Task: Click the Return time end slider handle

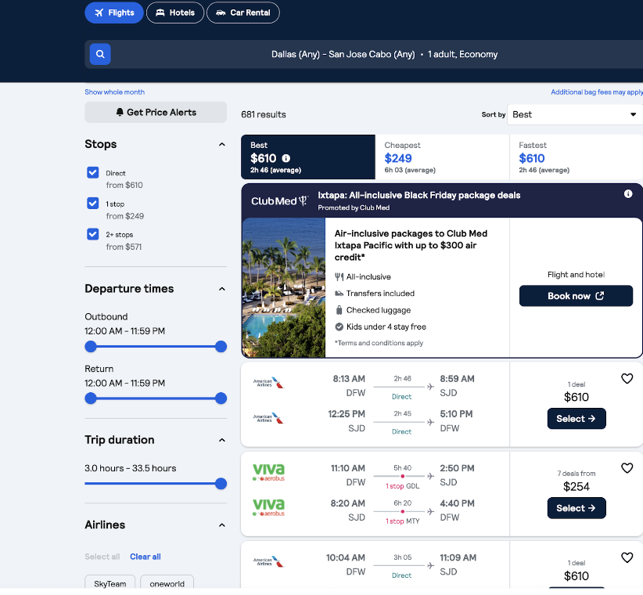Action: pos(221,398)
